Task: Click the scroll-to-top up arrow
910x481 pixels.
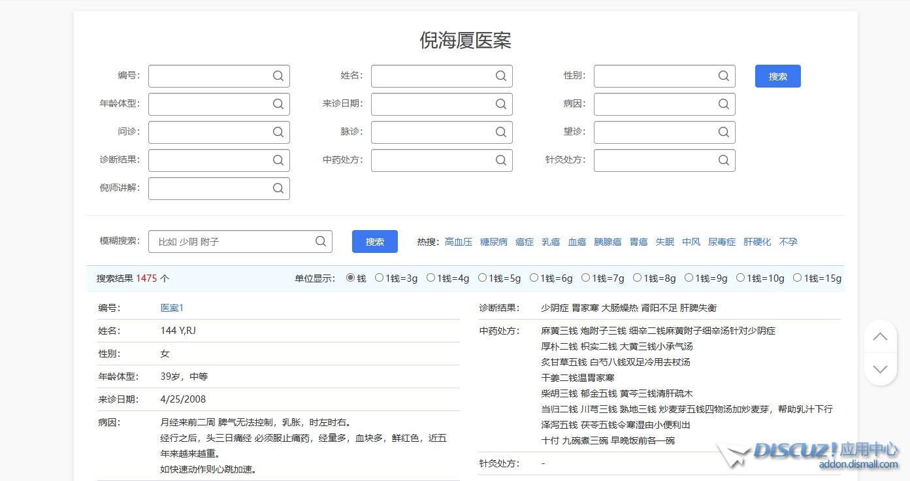Action: pos(880,337)
